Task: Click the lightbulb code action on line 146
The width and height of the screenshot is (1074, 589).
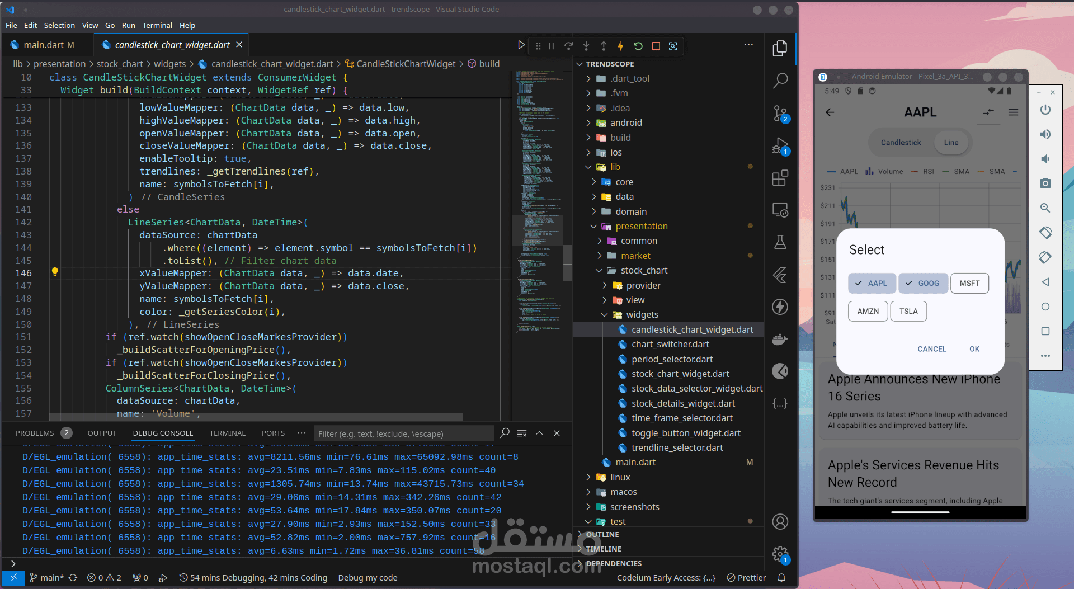Action: click(x=55, y=272)
